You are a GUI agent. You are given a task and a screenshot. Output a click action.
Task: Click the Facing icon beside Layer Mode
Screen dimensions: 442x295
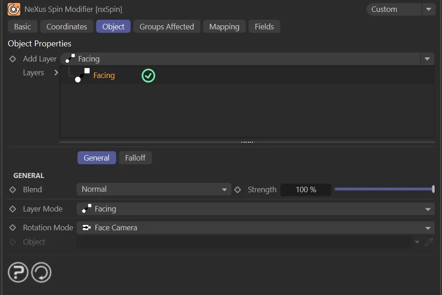[x=86, y=209]
